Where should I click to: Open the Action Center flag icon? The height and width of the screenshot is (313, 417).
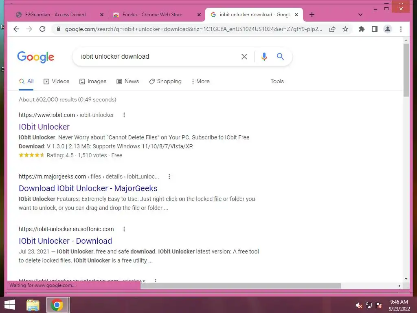click(x=379, y=305)
